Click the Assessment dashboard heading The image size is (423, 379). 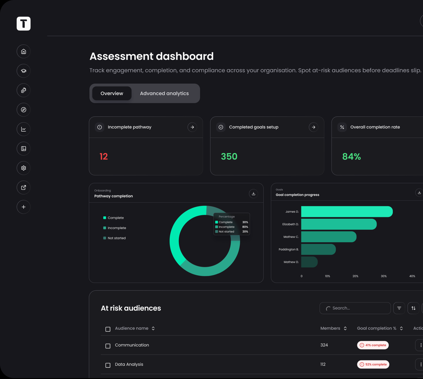tap(152, 56)
